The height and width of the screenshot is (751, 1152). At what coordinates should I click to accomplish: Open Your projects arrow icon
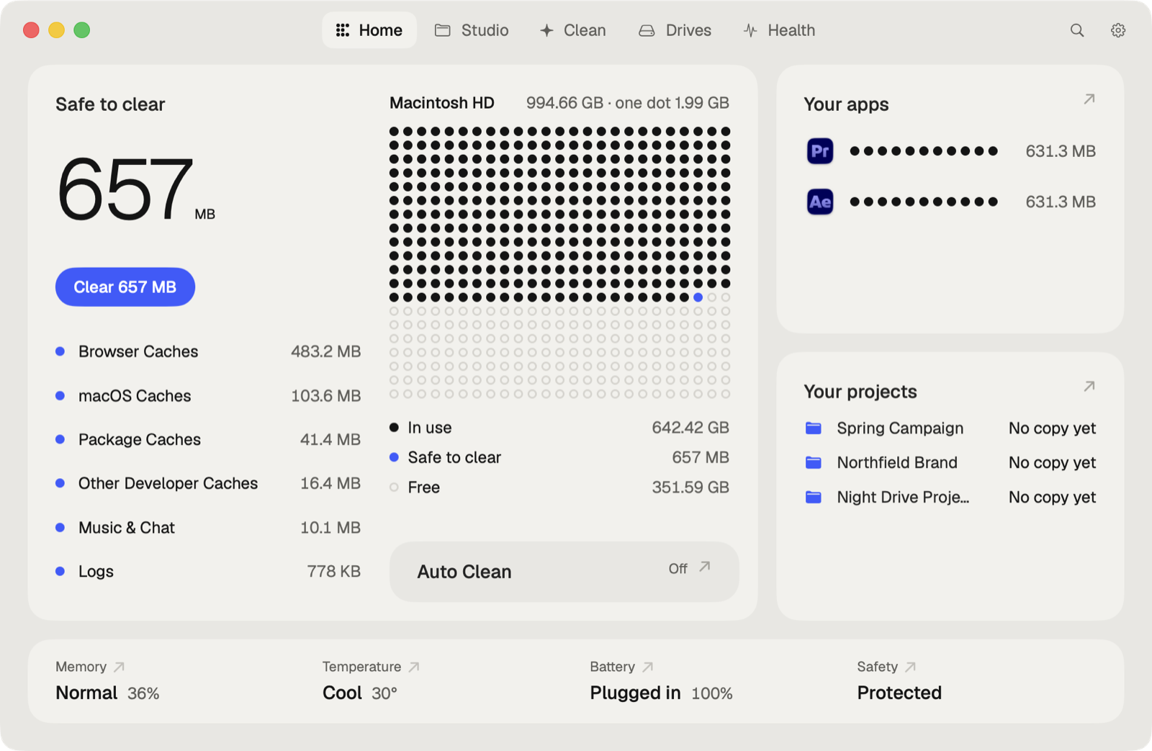tap(1089, 387)
